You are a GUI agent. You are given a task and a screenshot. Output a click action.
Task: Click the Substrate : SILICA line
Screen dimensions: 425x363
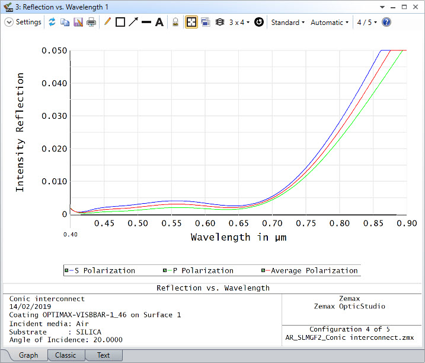point(55,332)
